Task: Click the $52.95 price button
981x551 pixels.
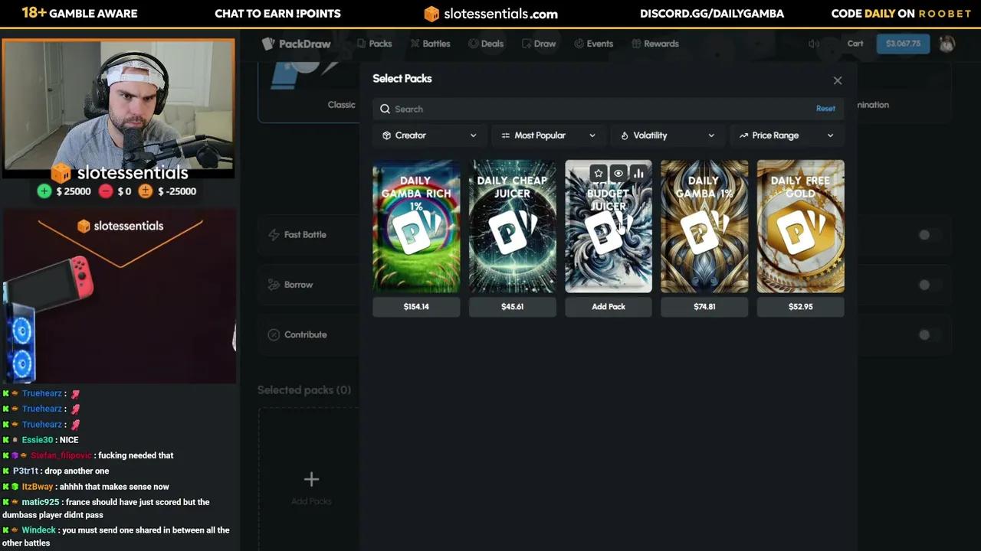Action: [800, 307]
